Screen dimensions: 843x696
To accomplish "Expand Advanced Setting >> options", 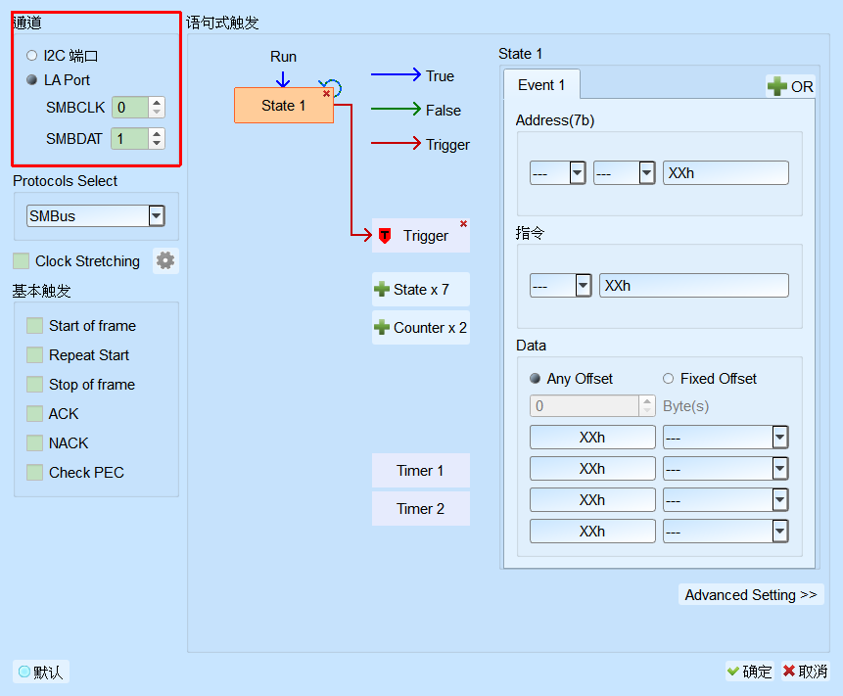I will coord(751,594).
